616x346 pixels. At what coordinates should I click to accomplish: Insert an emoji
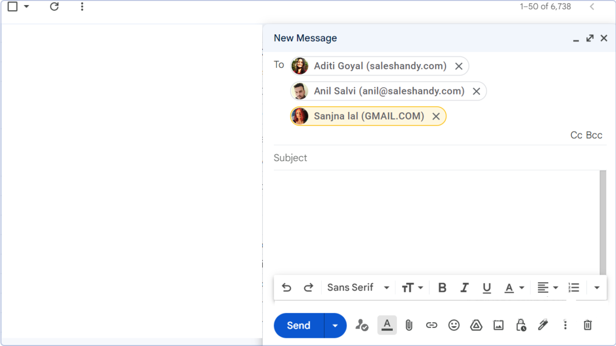(x=454, y=325)
